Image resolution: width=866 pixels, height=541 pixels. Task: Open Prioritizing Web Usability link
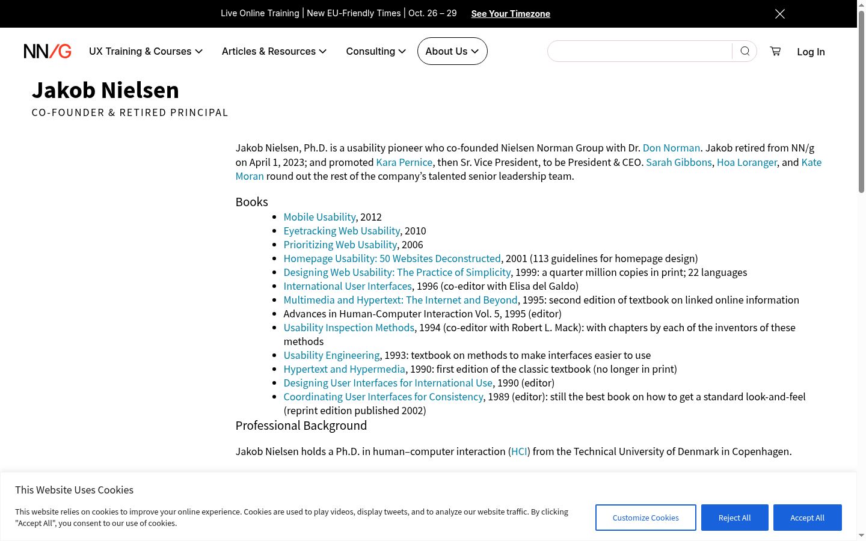340,245
